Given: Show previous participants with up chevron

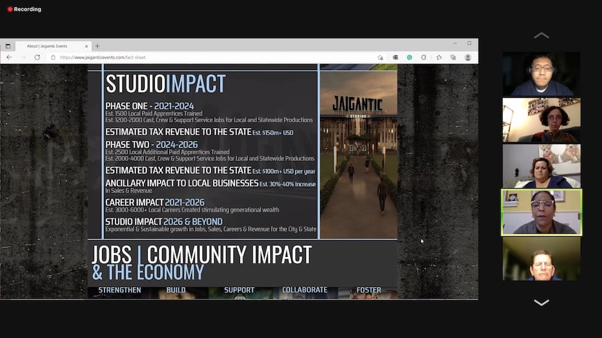Looking at the screenshot, I should coord(541,35).
